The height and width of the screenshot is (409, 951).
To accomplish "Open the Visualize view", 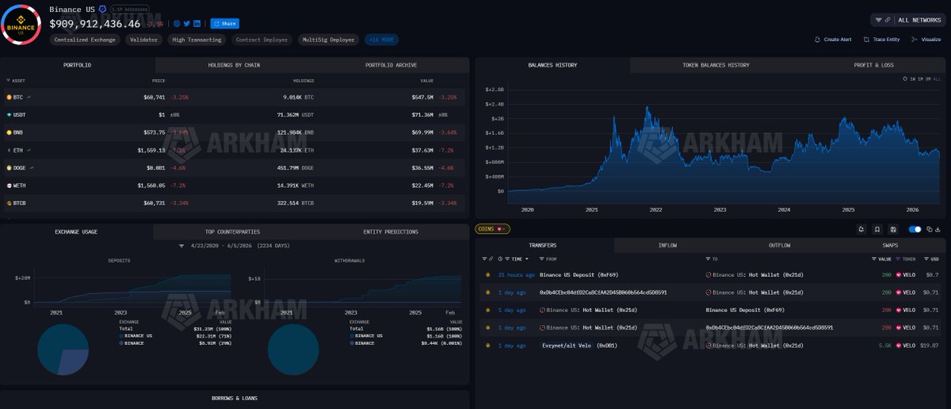I will pyautogui.click(x=926, y=40).
